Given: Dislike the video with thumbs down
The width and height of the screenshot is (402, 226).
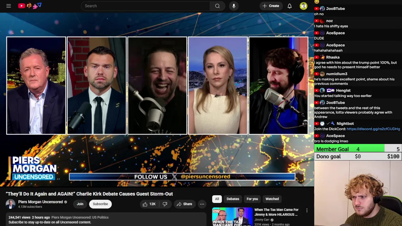Looking at the screenshot, I should tap(165, 204).
